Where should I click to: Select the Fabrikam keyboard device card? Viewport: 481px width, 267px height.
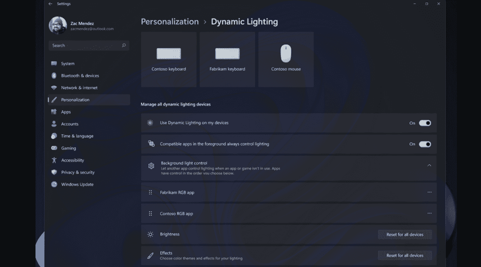227,60
